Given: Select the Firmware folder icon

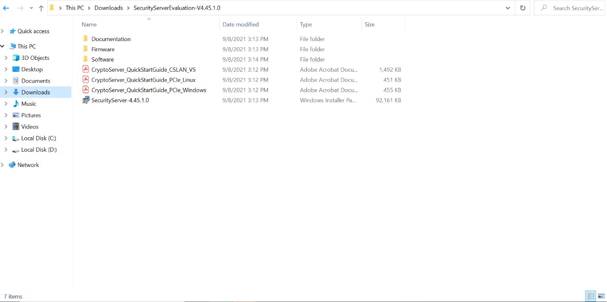Looking at the screenshot, I should point(86,49).
